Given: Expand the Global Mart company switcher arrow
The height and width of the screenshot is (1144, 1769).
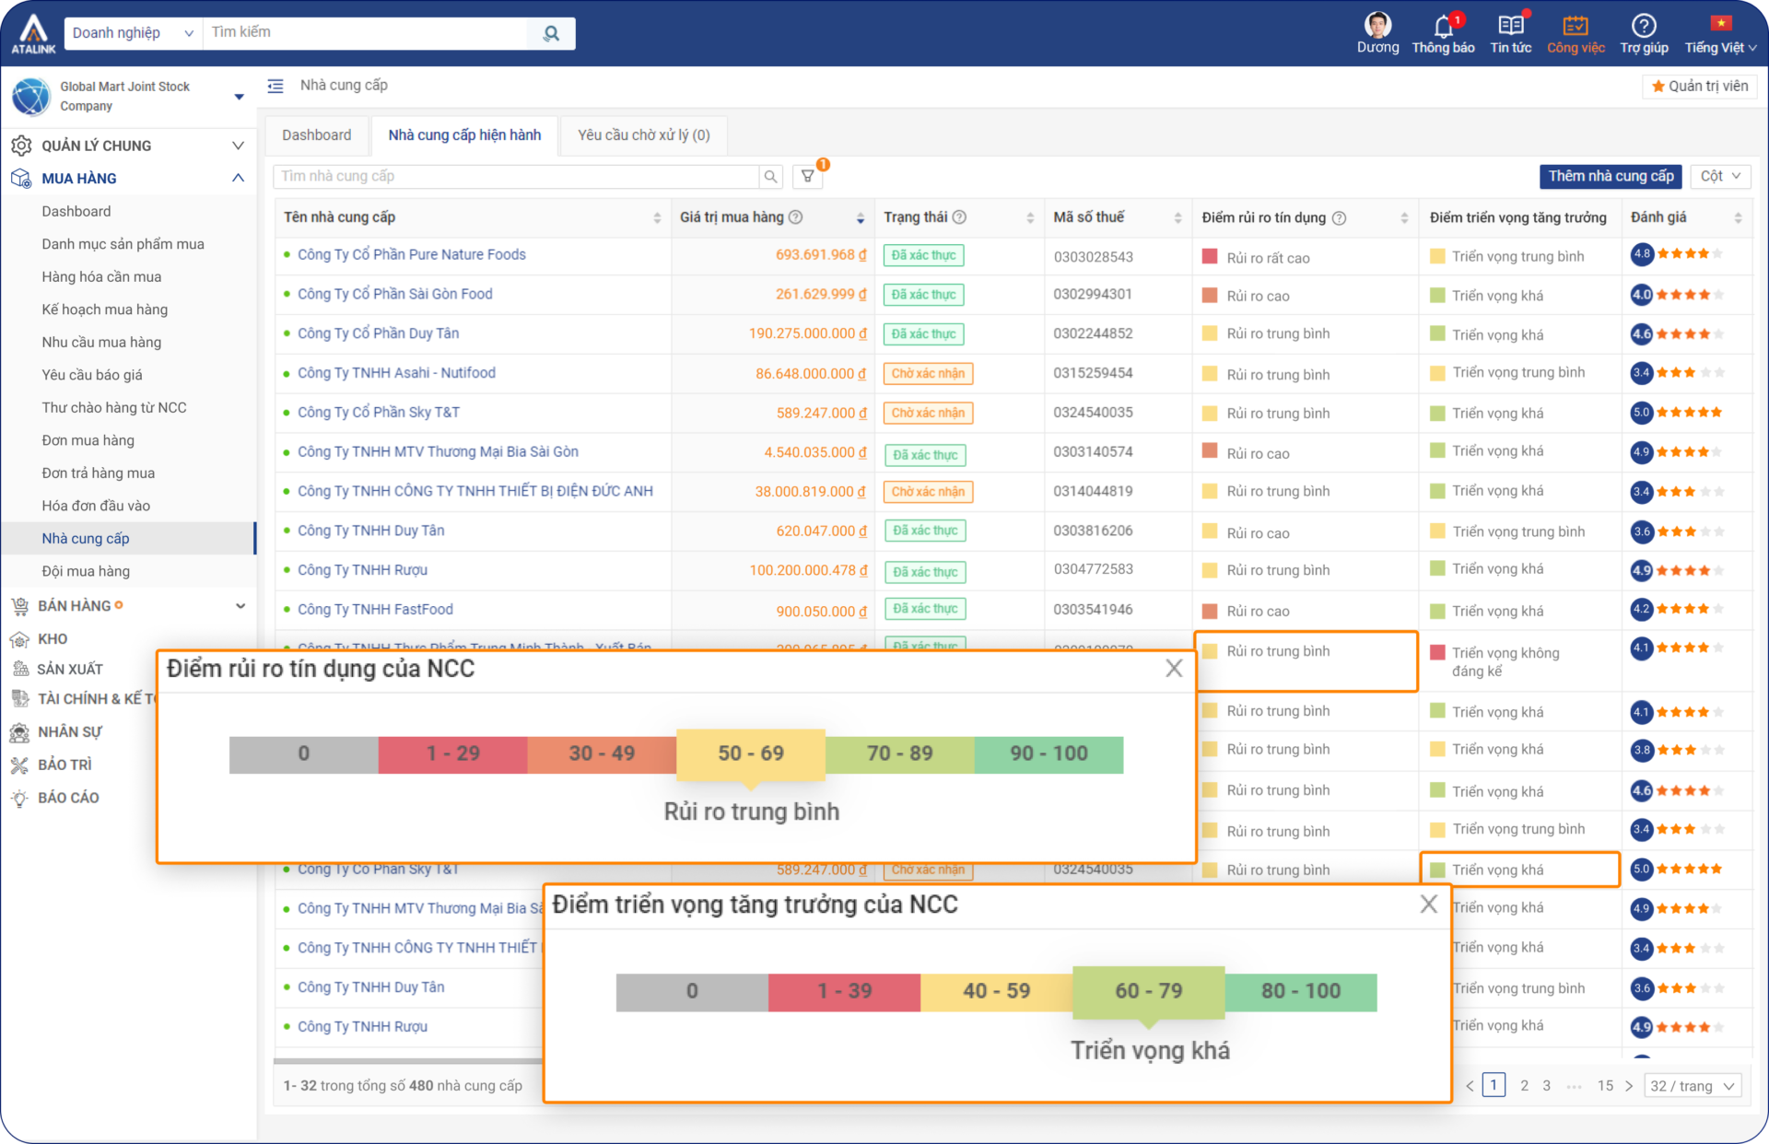Looking at the screenshot, I should tap(239, 97).
